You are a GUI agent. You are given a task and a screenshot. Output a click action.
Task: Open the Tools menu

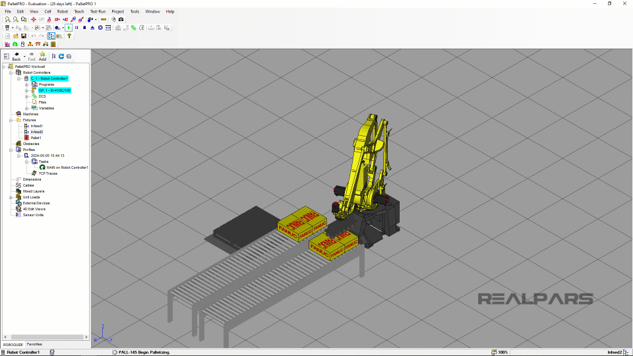tap(135, 11)
